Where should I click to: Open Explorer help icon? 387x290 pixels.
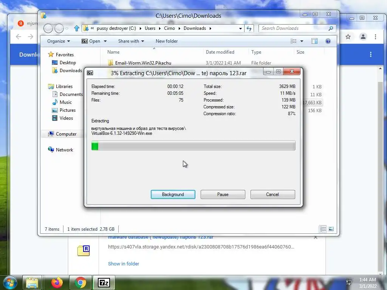[x=328, y=41]
